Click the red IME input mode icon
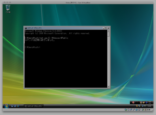156x115 pixels. coord(133,102)
